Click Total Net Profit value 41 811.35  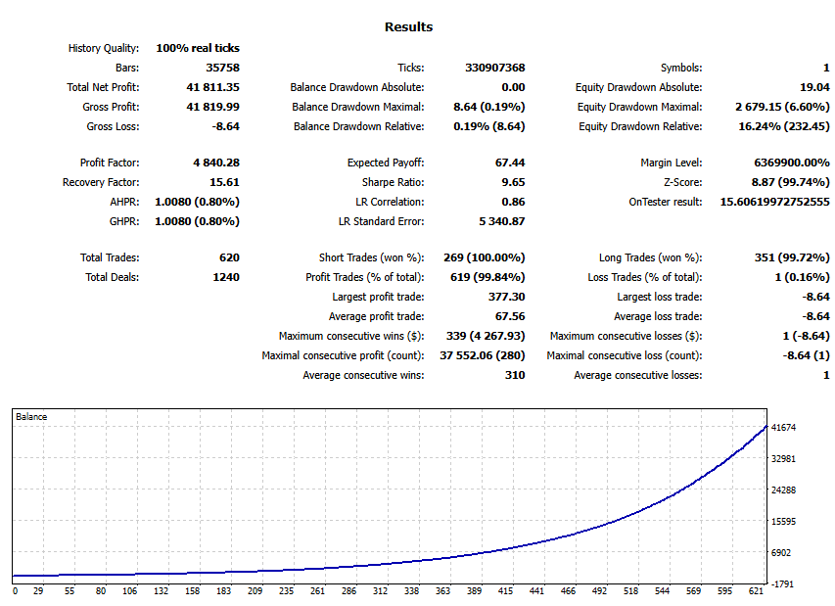213,87
